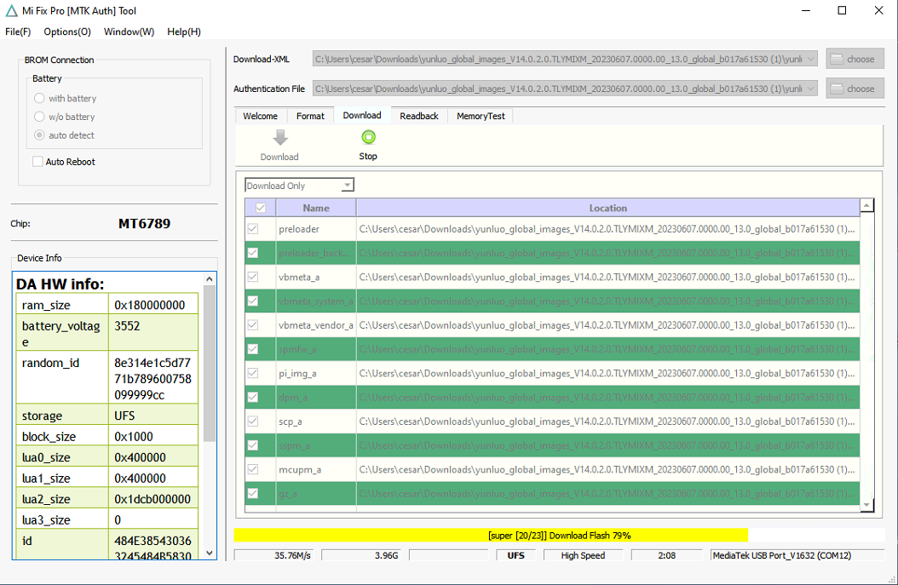
Task: Click the MT6789 chip label
Action: tap(144, 224)
